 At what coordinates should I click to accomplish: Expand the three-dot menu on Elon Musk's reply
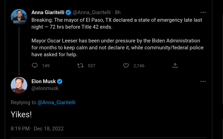pos(203,81)
